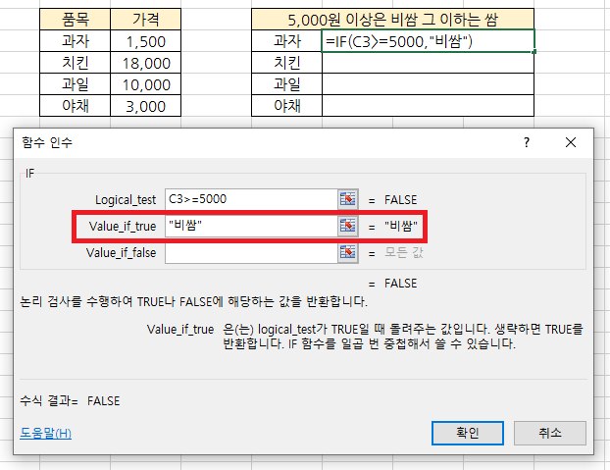Click the range selector icon for Value_if_false
Viewport: 610px width, 470px height.
click(348, 253)
